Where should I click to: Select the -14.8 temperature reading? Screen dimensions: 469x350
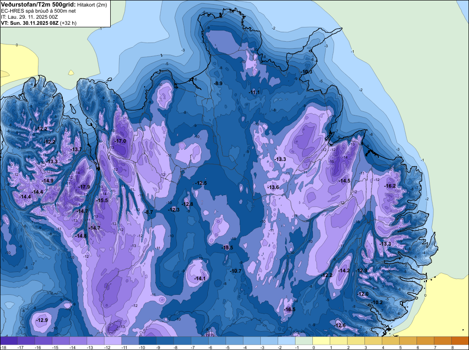(x=81, y=236)
